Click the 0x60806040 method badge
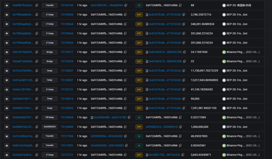The height and width of the screenshot is (159, 272). pos(49,127)
